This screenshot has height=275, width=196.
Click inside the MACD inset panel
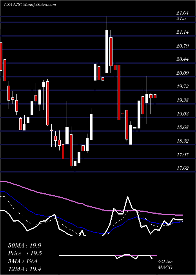pos(108,255)
